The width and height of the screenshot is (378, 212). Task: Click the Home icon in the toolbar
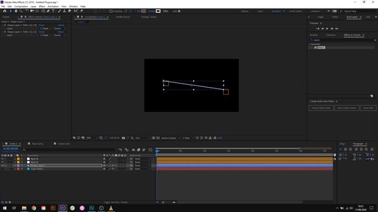click(5, 11)
